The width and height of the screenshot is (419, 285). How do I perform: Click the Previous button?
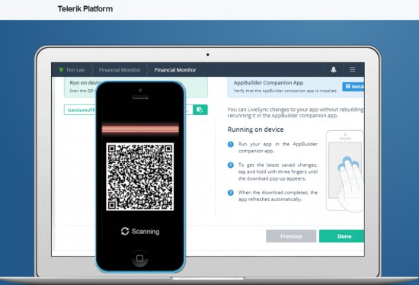291,236
